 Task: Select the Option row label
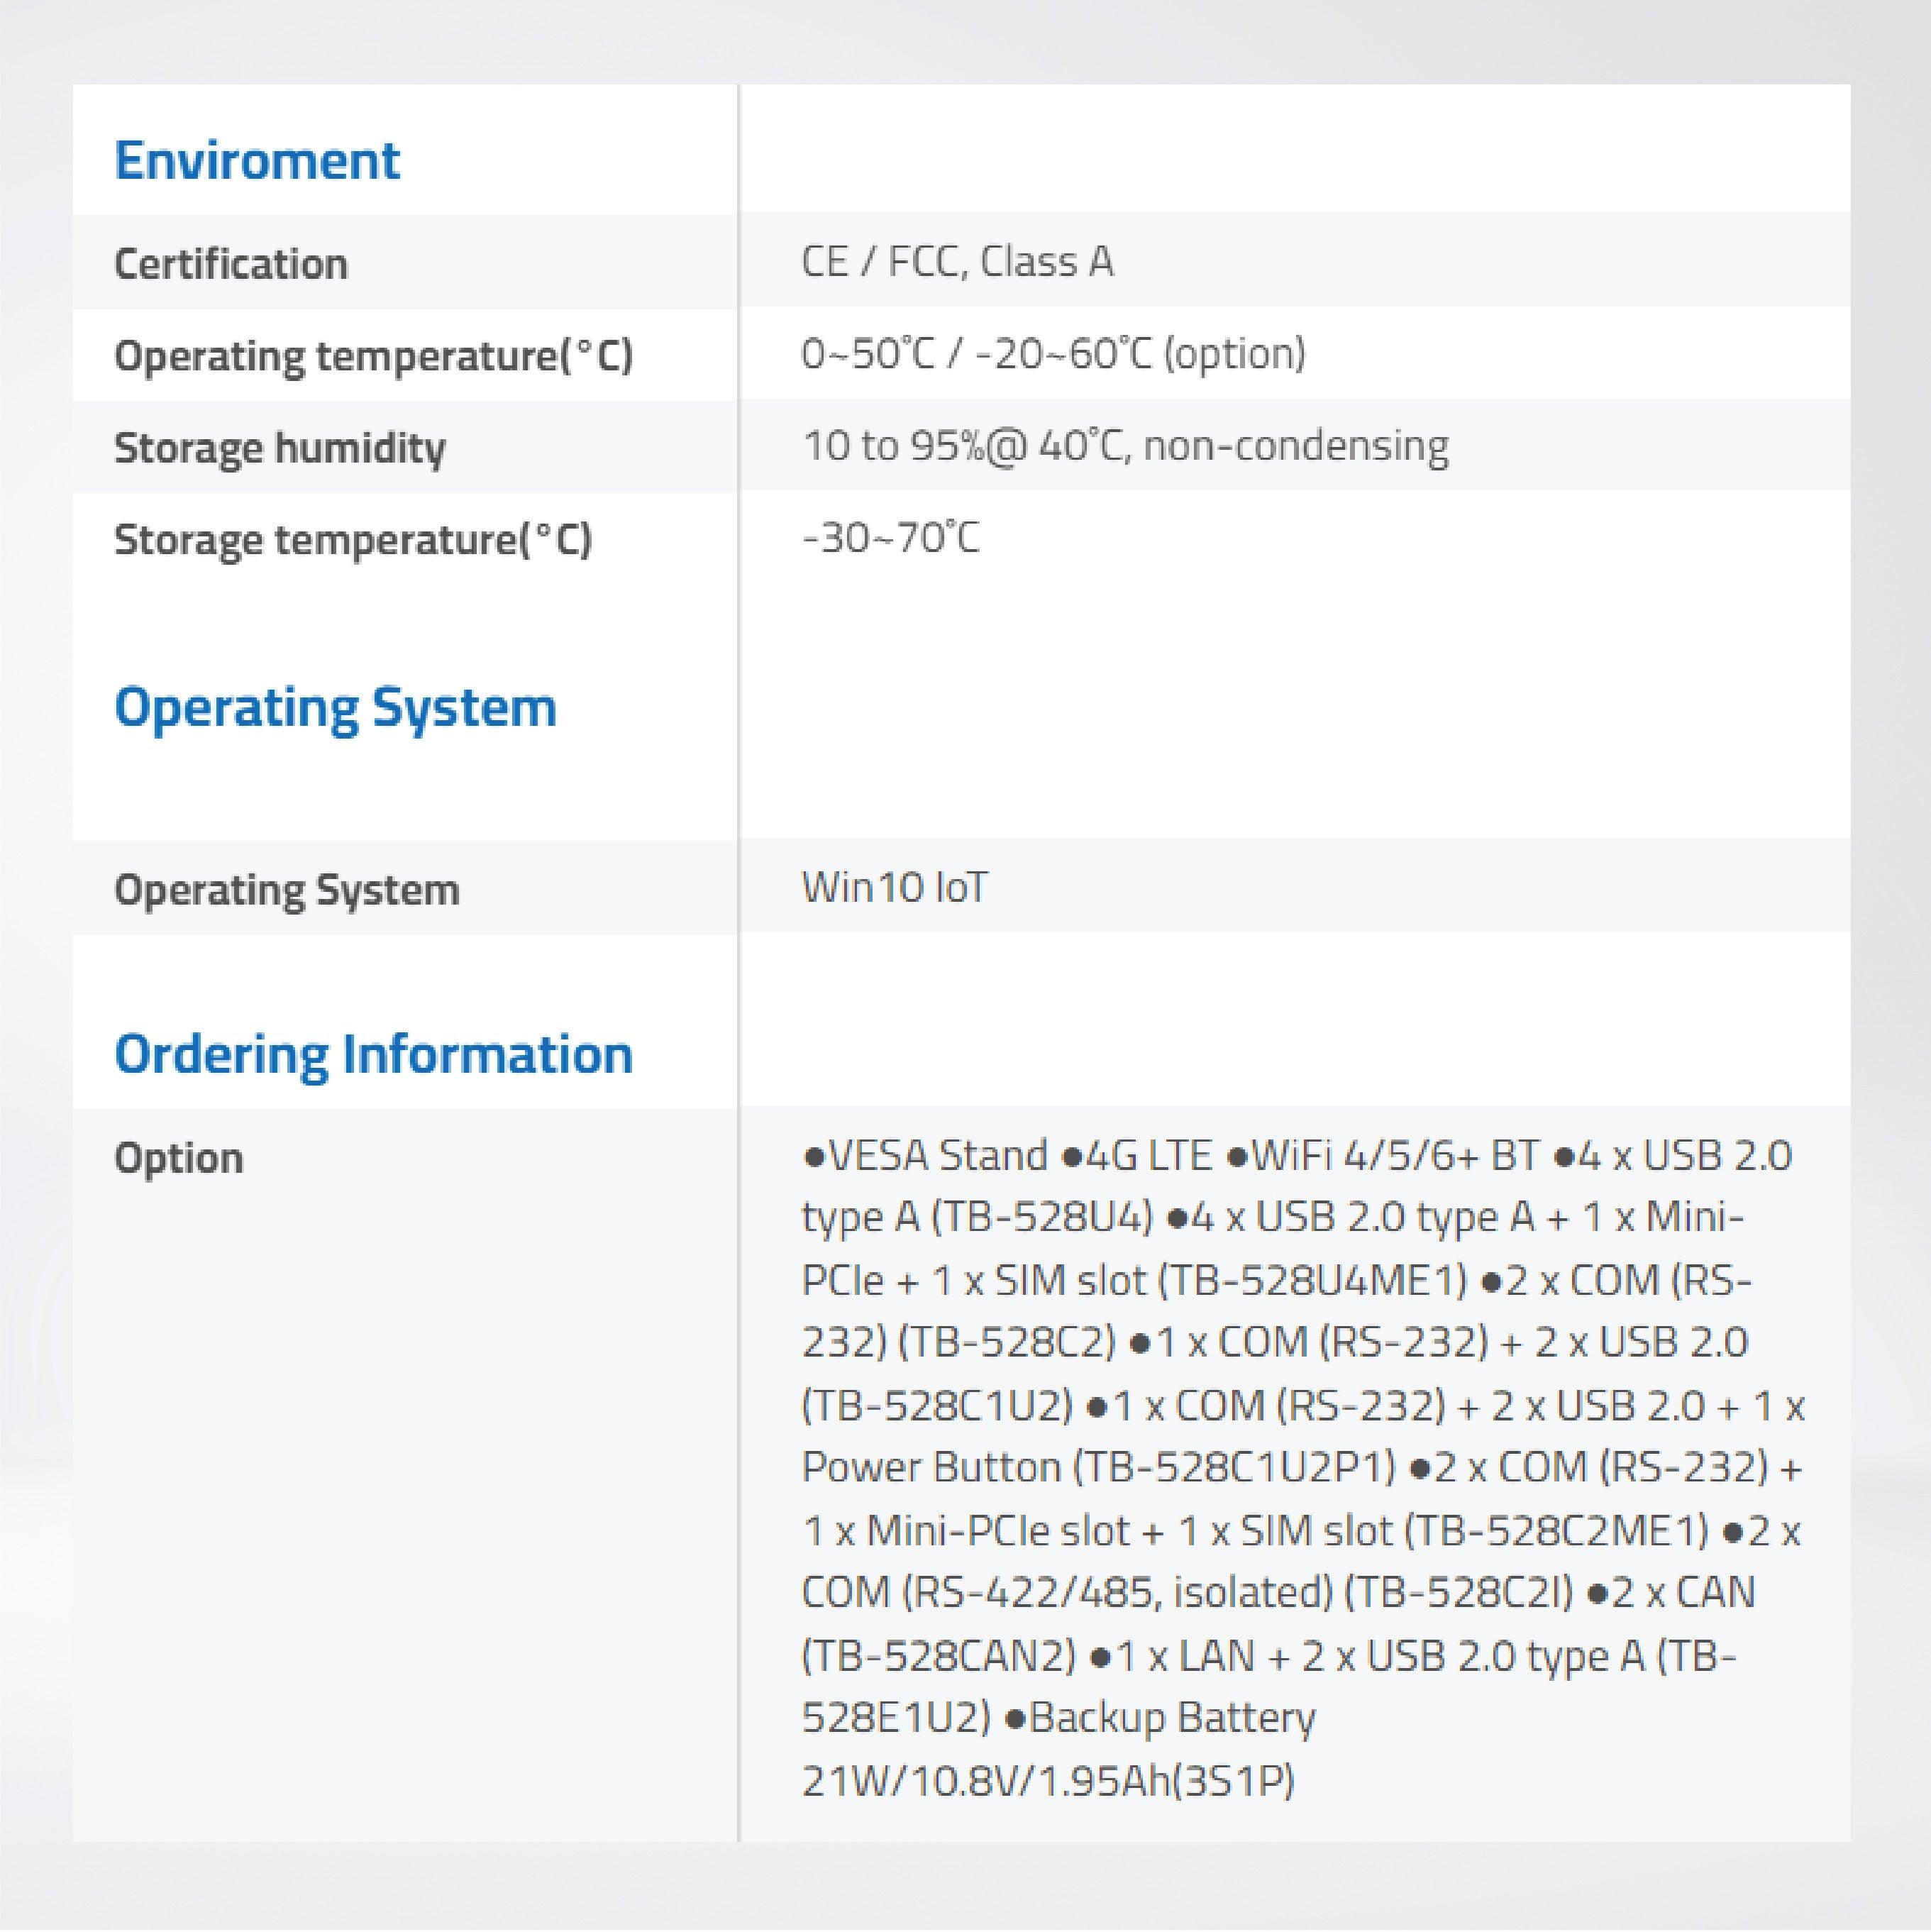click(179, 1158)
